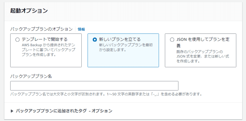
Task: Click the new plan card description text
Action: click(x=126, y=47)
